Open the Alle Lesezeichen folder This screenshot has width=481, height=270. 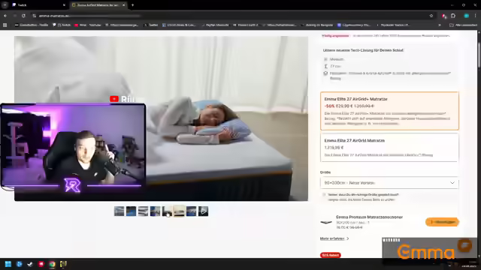(x=463, y=25)
